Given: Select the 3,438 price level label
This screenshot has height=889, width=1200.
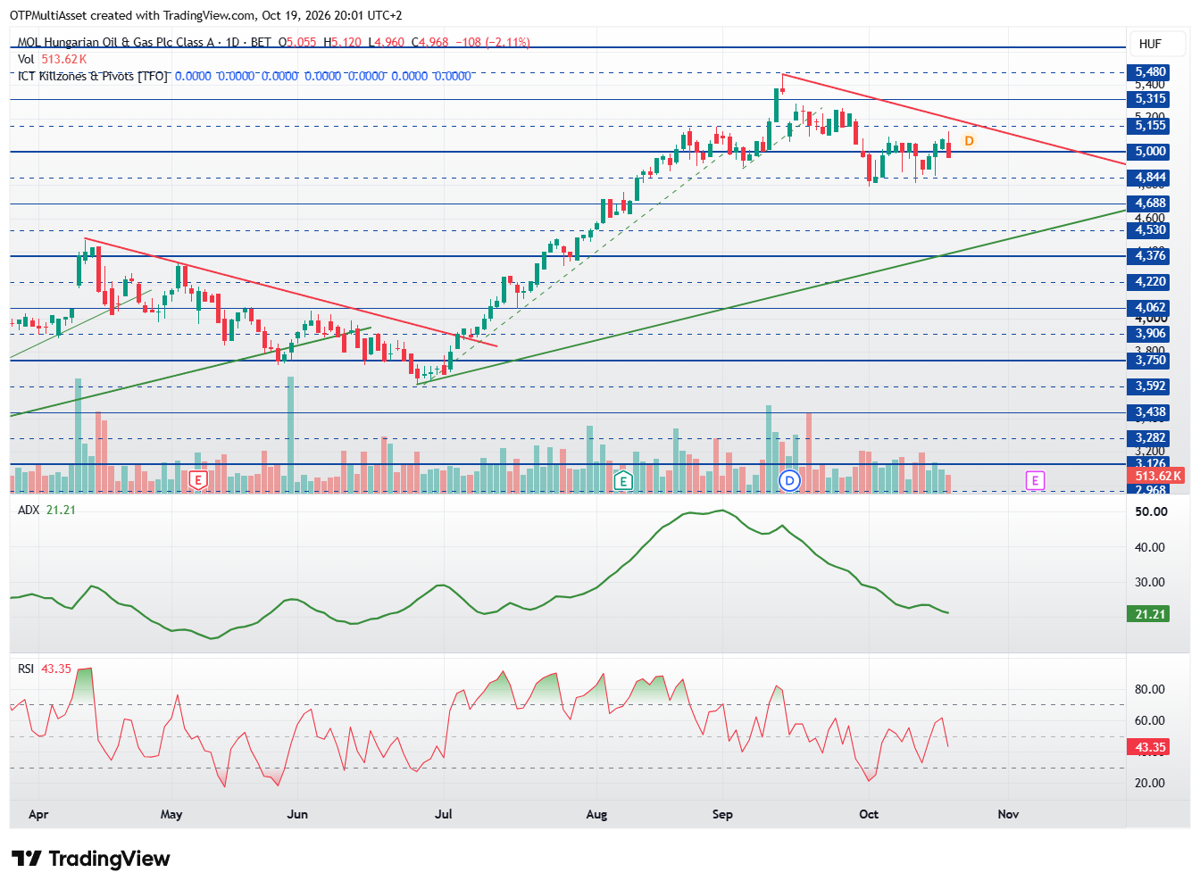Looking at the screenshot, I should pyautogui.click(x=1150, y=412).
